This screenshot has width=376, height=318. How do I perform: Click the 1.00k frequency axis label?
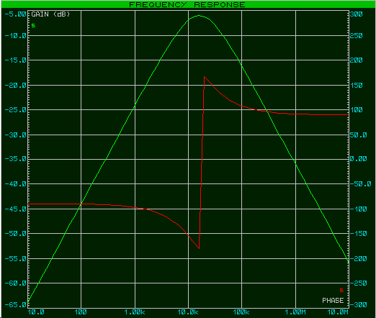[135, 312]
